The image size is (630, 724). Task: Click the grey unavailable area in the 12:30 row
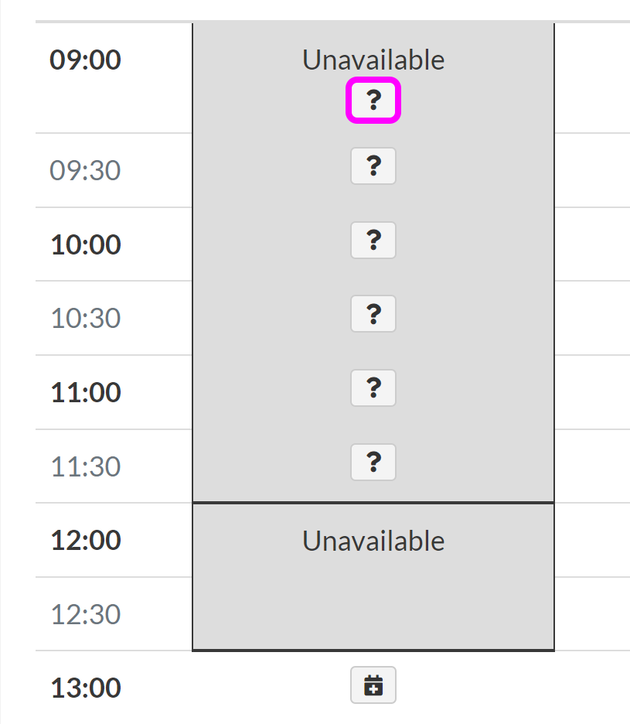click(x=373, y=613)
